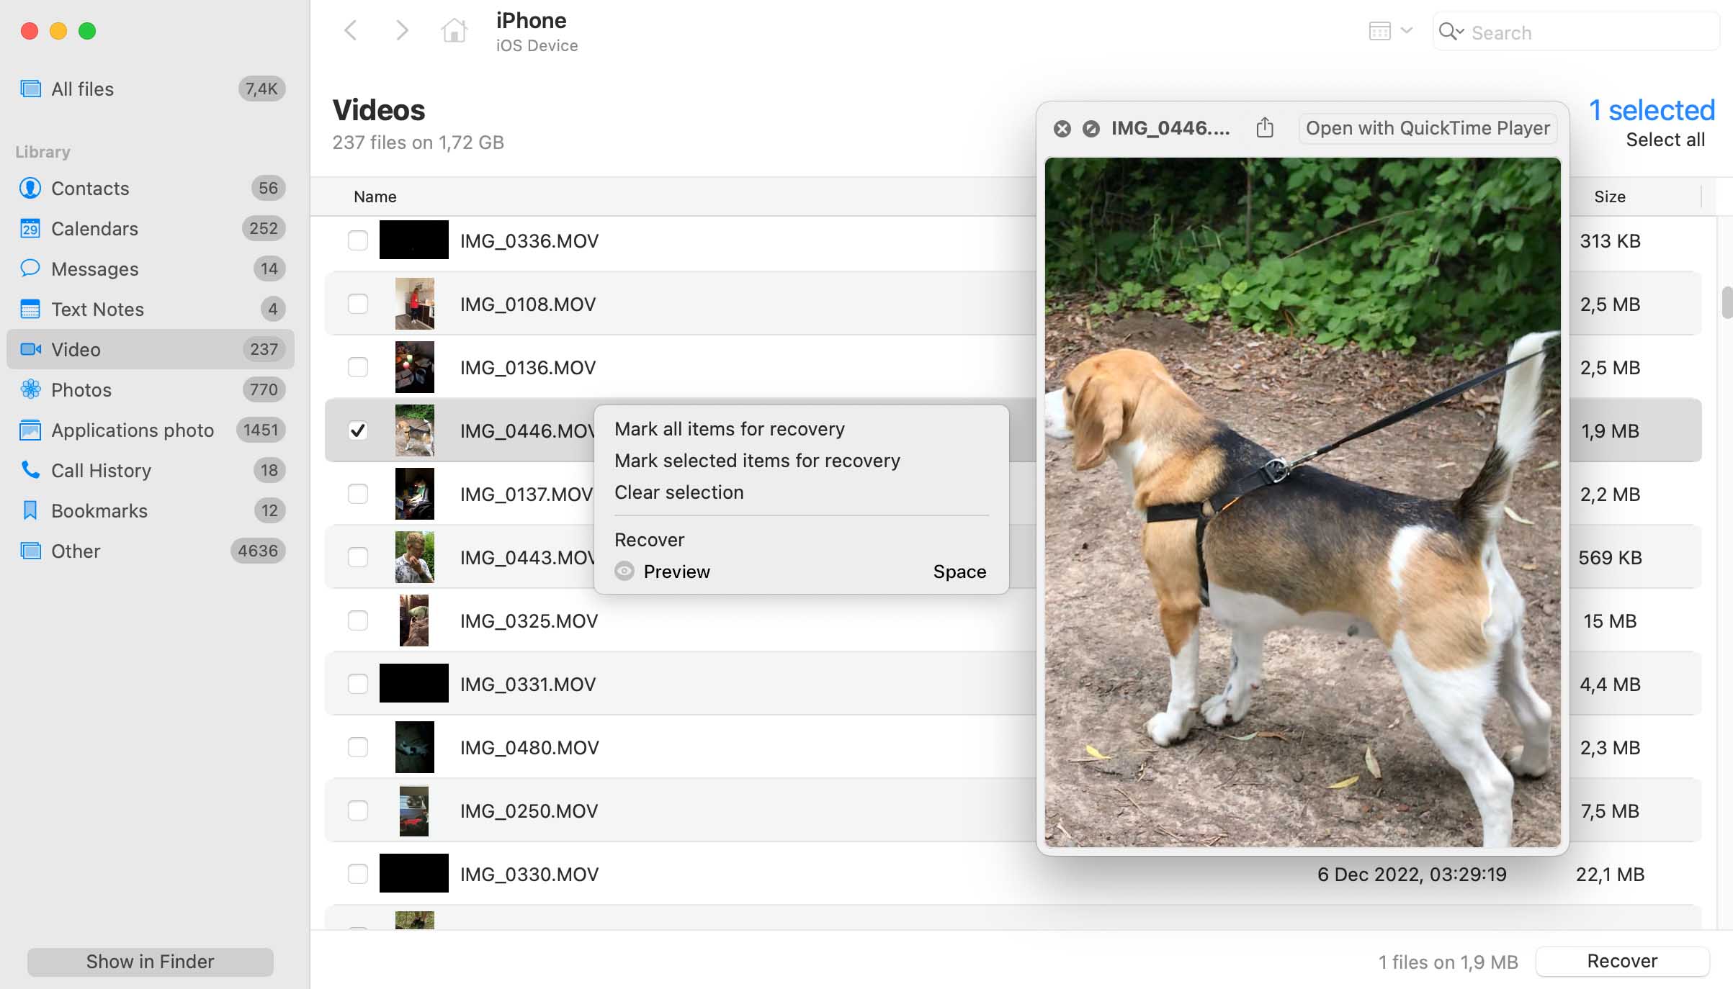The image size is (1733, 989).
Task: Select Preview from context menu
Action: [677, 570]
